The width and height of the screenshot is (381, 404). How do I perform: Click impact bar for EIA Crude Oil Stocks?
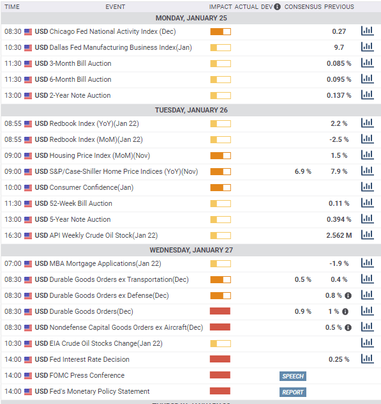click(x=220, y=343)
